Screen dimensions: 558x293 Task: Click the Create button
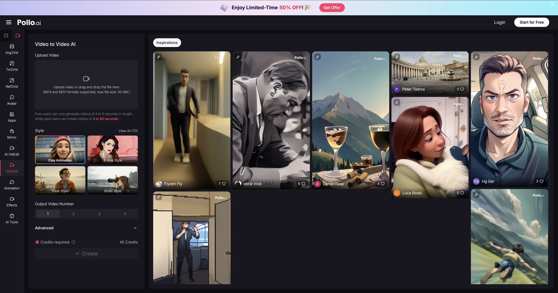pos(86,254)
